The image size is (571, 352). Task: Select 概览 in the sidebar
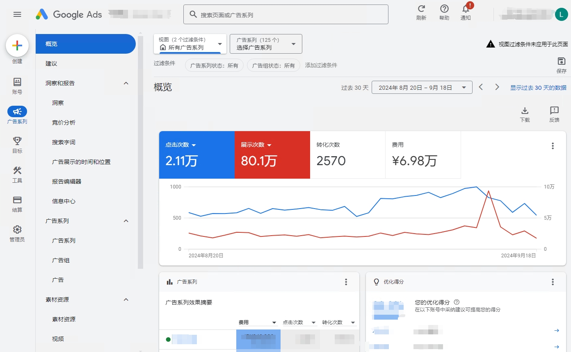[86, 44]
